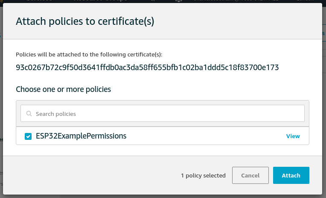Click the 'Choose one or more policies' heading
This screenshot has height=198, width=326.
[64, 89]
